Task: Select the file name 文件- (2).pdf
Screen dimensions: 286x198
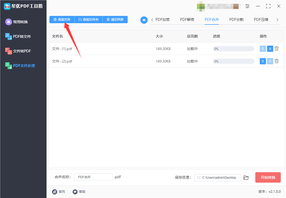Action: pyautogui.click(x=62, y=61)
